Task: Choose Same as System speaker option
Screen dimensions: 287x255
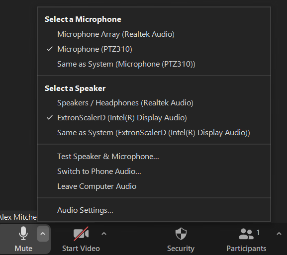Action: pos(154,133)
